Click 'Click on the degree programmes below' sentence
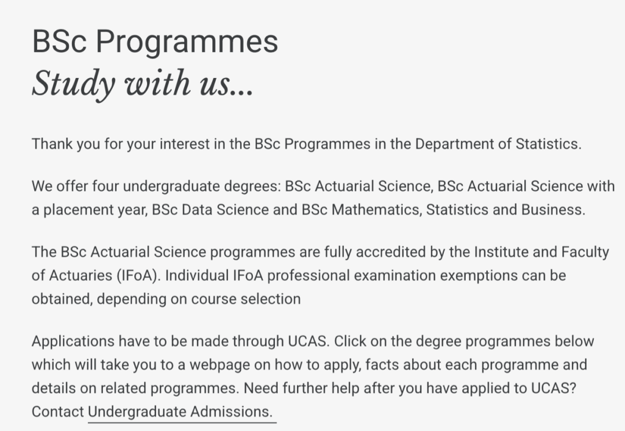Image resolution: width=625 pixels, height=431 pixels. tap(464, 341)
